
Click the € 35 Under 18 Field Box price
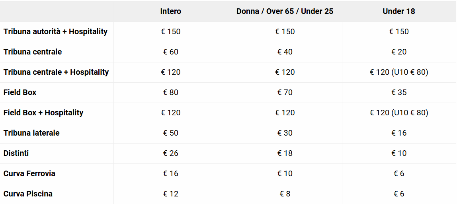coord(399,92)
